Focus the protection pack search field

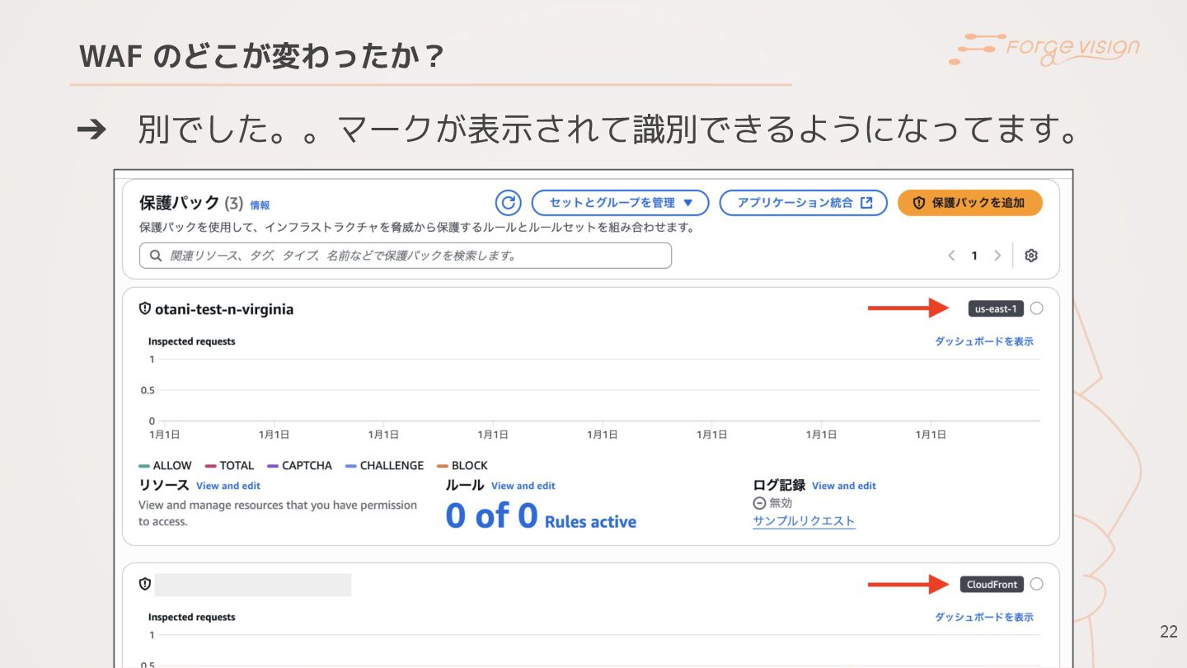point(406,256)
